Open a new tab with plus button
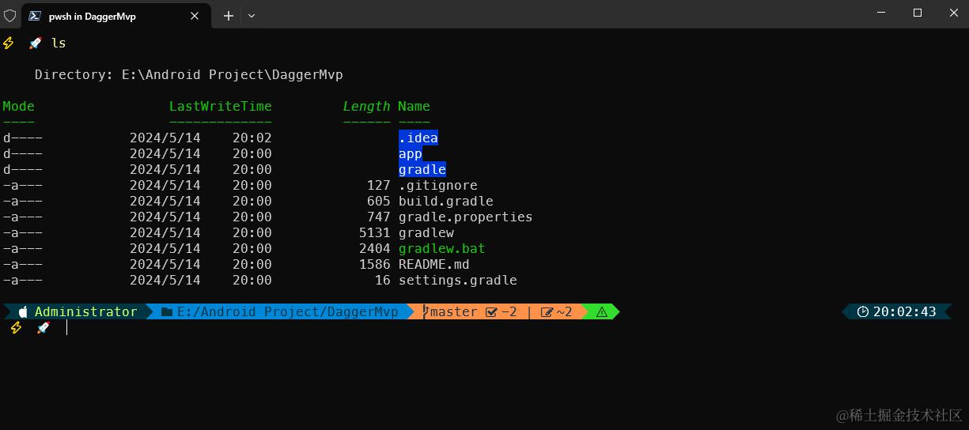Screen dimensions: 969x430 coord(229,16)
